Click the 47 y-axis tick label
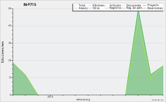This screenshot has width=166, height=102. point(10,26)
